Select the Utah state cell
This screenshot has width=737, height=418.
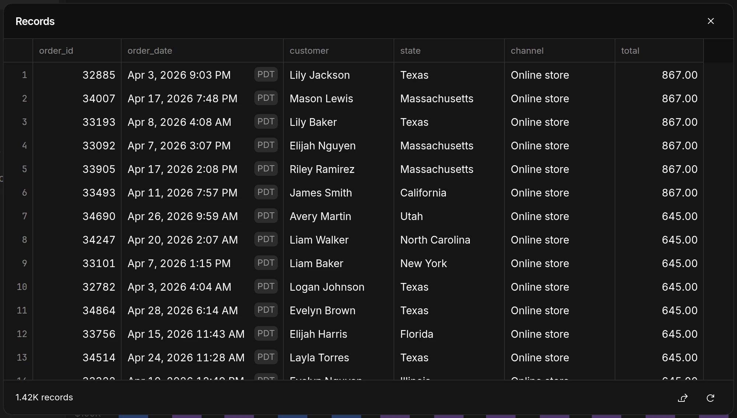click(449, 216)
